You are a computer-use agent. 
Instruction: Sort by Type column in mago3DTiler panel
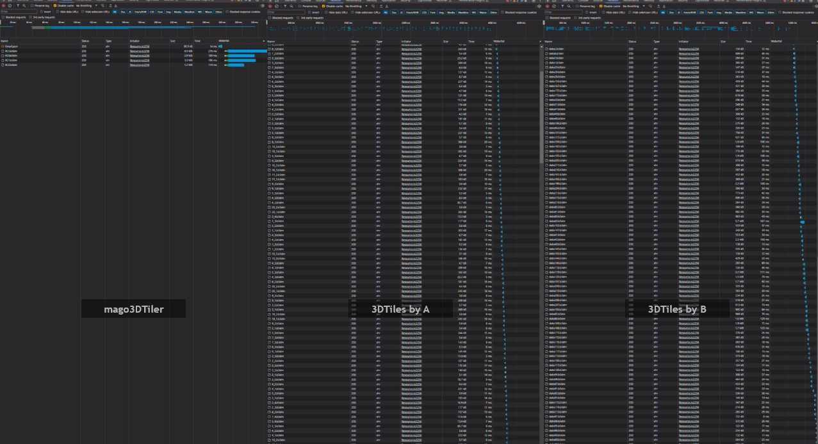(x=116, y=41)
